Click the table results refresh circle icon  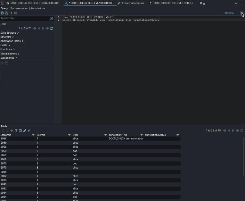coord(242,130)
